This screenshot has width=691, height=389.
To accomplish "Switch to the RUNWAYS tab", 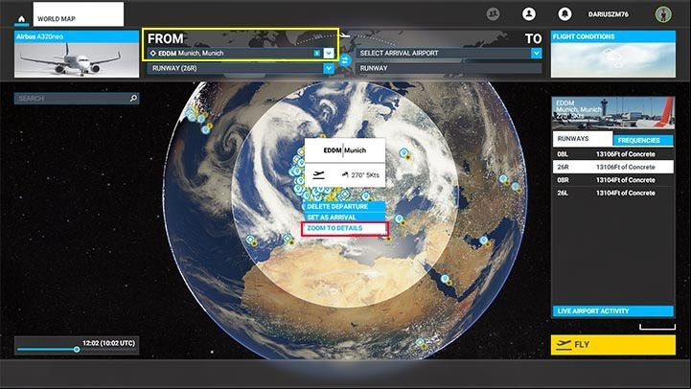I will tap(583, 138).
